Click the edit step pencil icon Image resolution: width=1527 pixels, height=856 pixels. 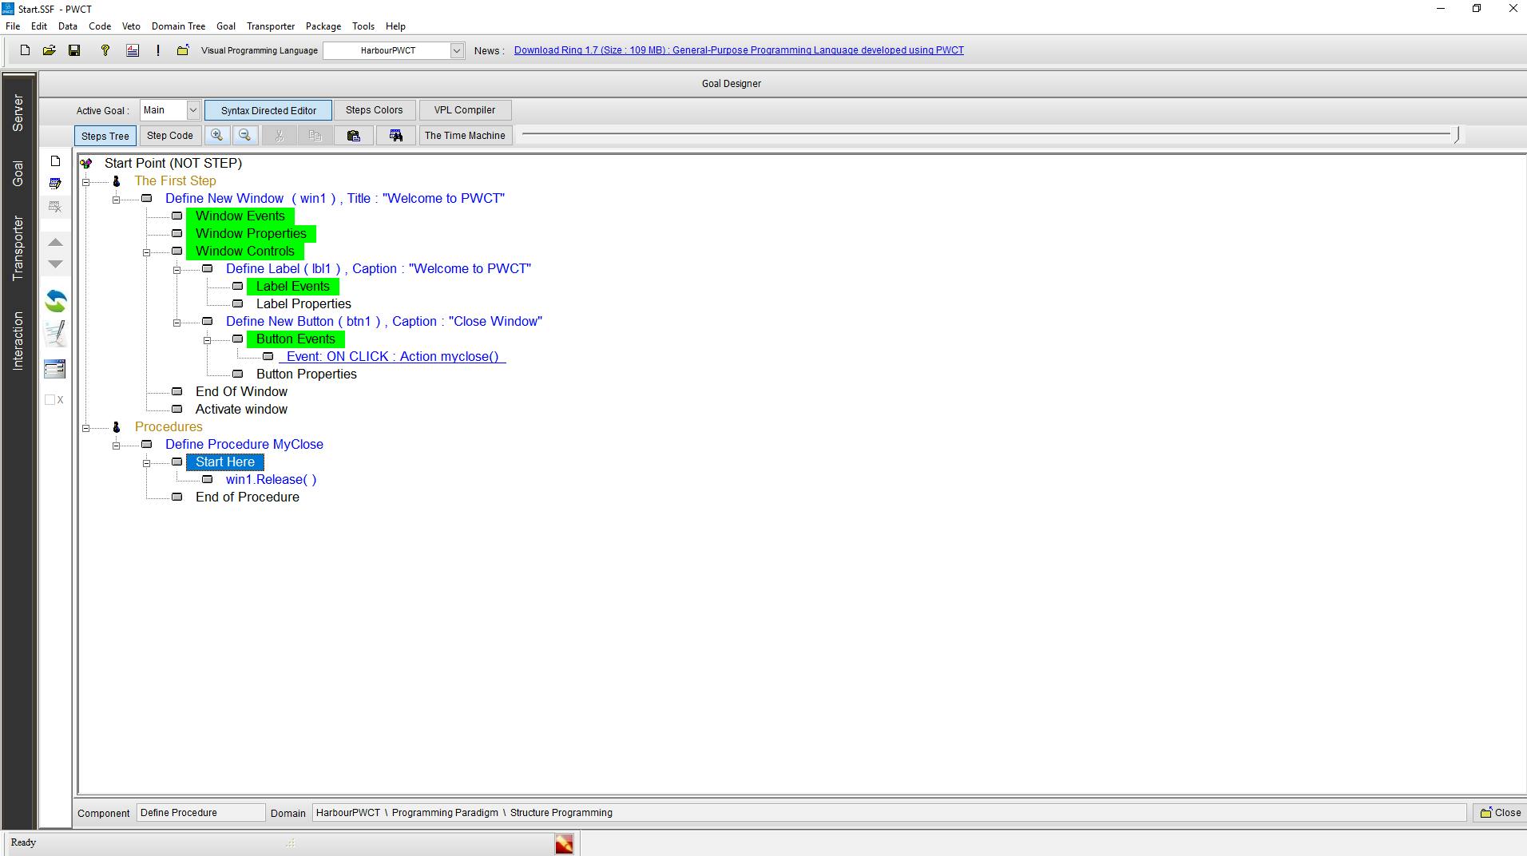coord(55,184)
